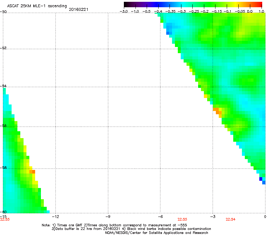Click the '-0.4' color bar label
This screenshot has width=268, height=235.
(158, 12)
